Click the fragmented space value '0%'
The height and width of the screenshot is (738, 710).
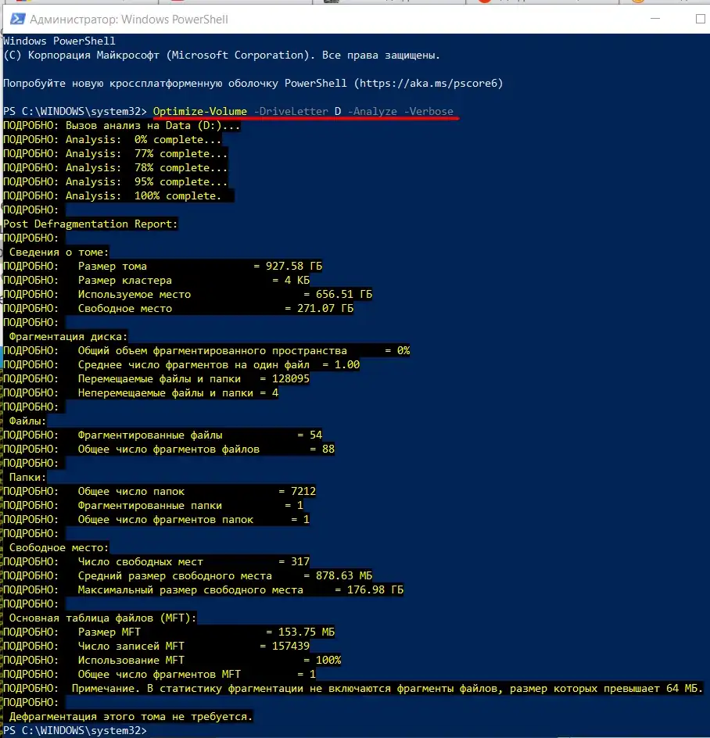(x=403, y=351)
